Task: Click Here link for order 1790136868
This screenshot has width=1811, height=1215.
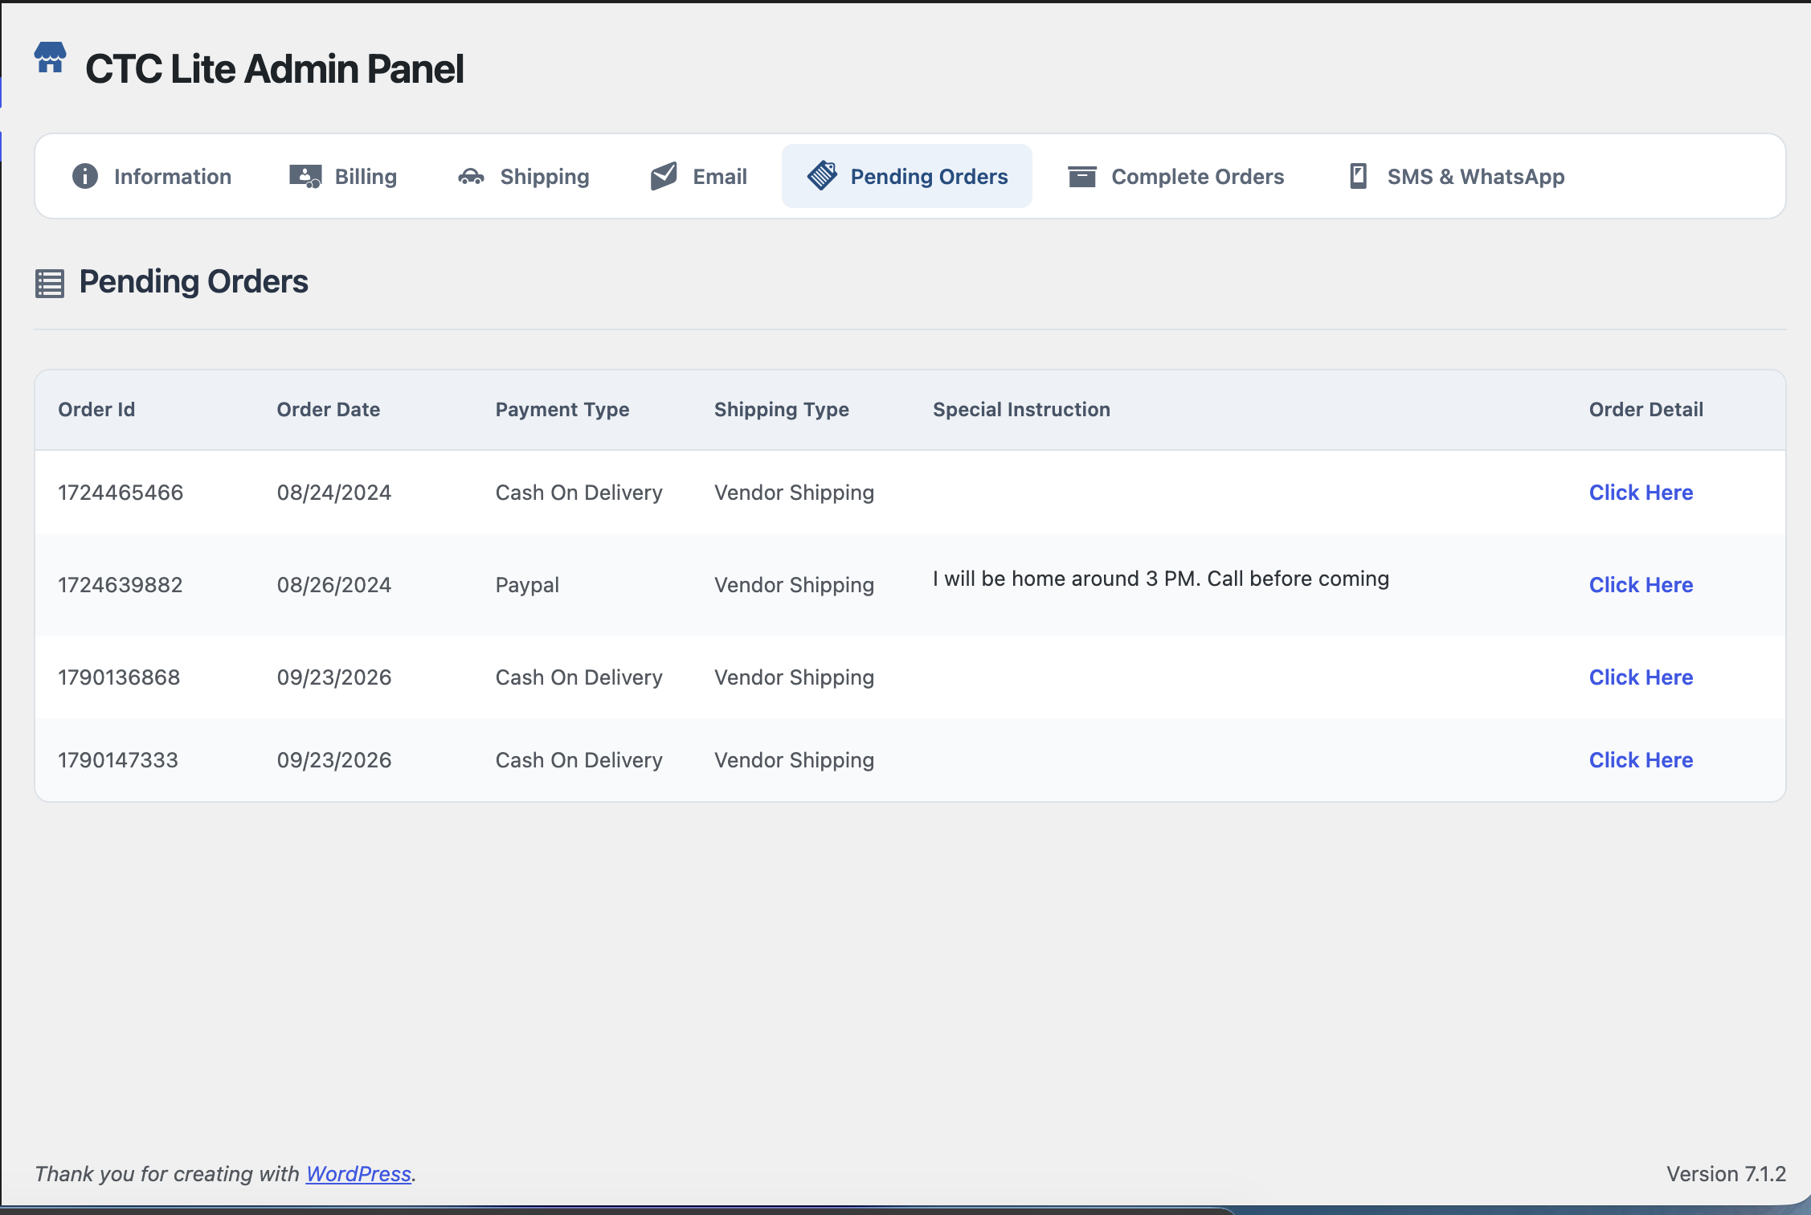Action: (1641, 677)
